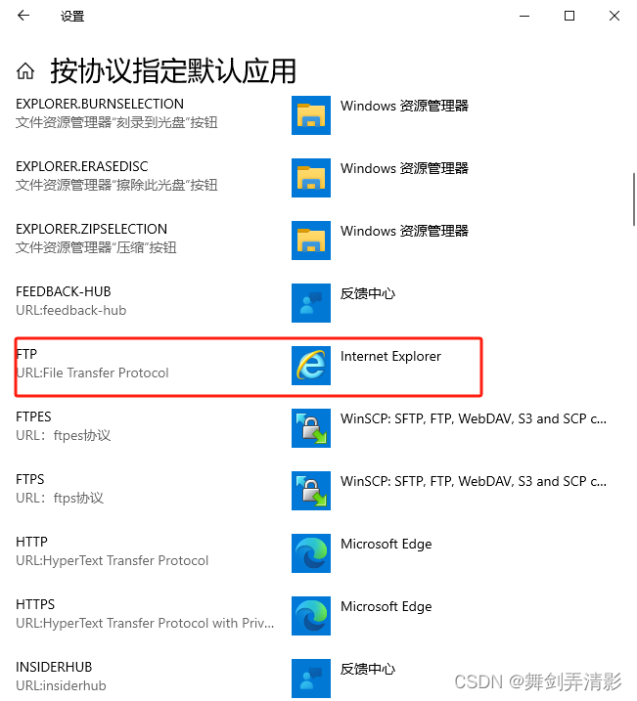The image size is (637, 701).
Task: Click the vertical scrollbar thumb
Action: coord(634,199)
